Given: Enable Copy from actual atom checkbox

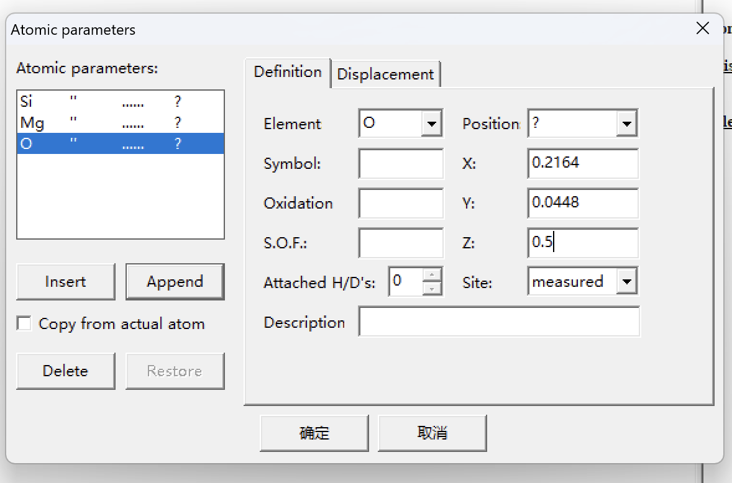Looking at the screenshot, I should [24, 323].
